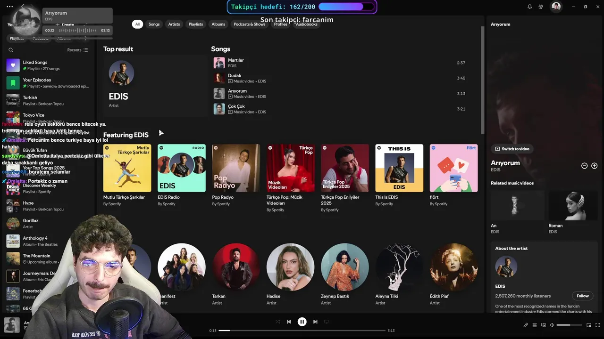Viewport: 604px width, 339px height.
Task: Open the Featuring EDIS section heading
Action: point(126,135)
